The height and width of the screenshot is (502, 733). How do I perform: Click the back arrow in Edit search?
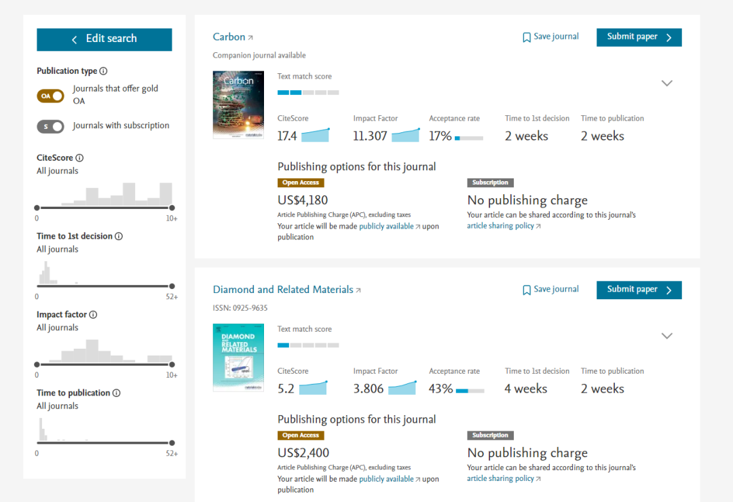point(75,39)
